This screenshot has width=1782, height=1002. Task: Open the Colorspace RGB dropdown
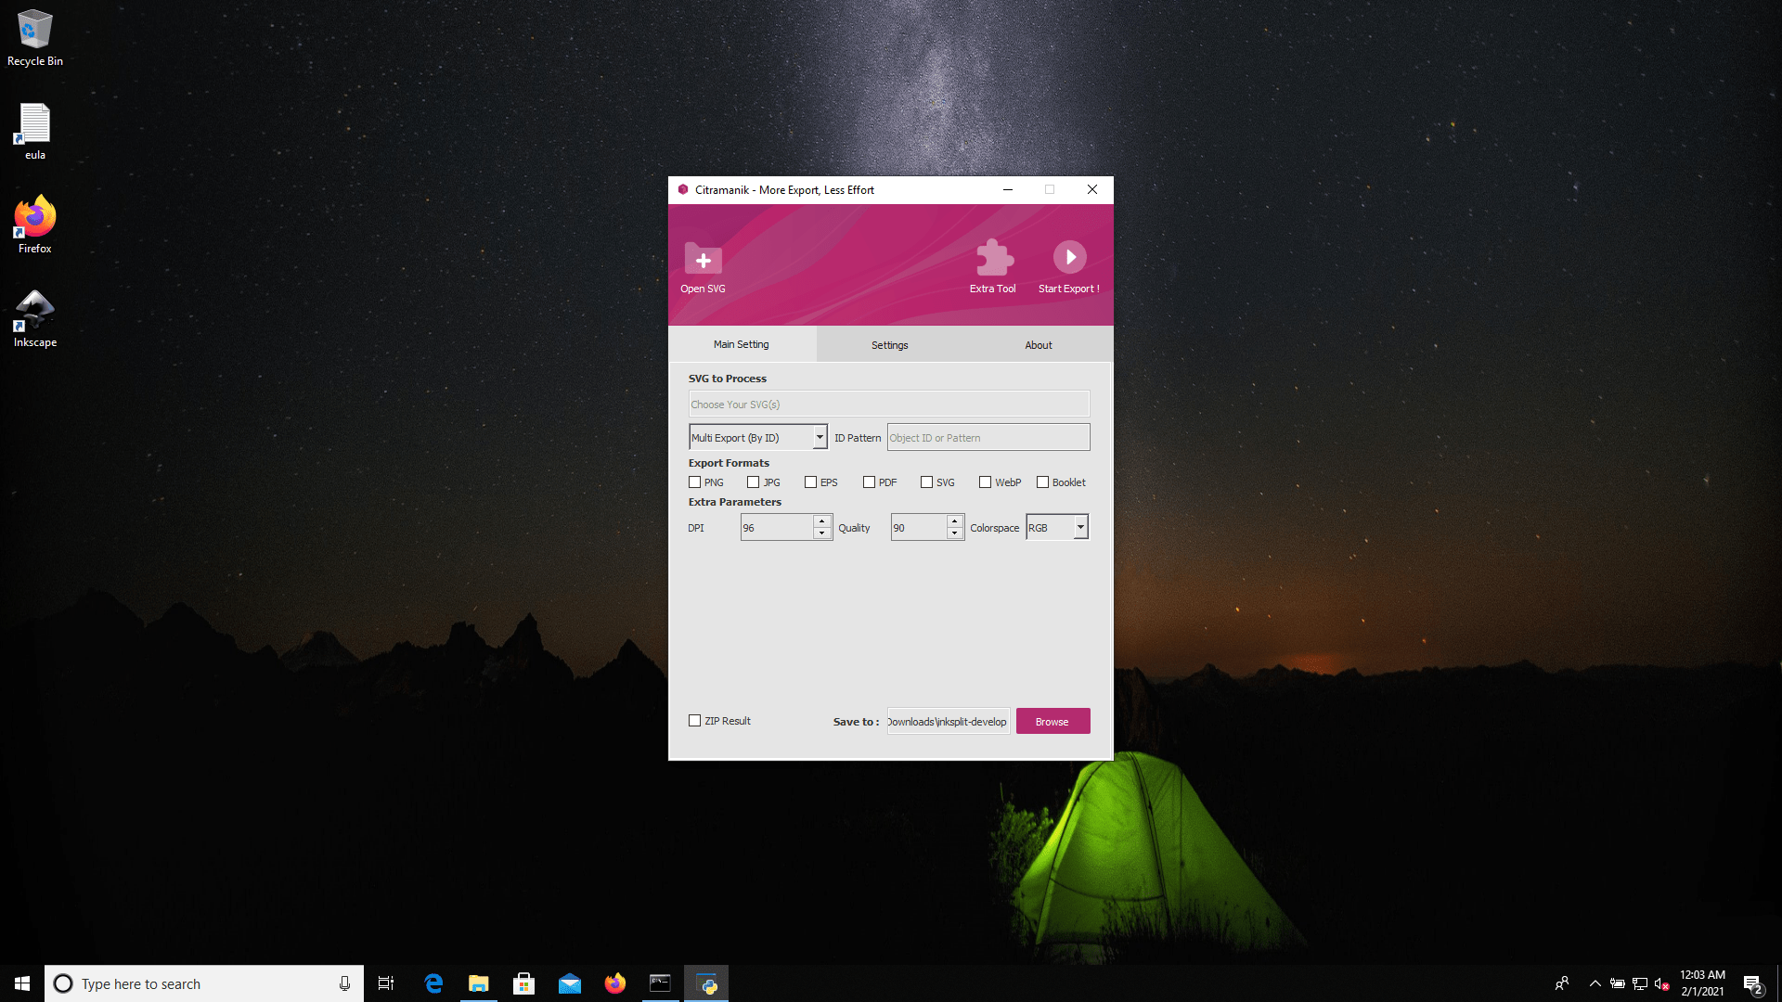pos(1080,527)
